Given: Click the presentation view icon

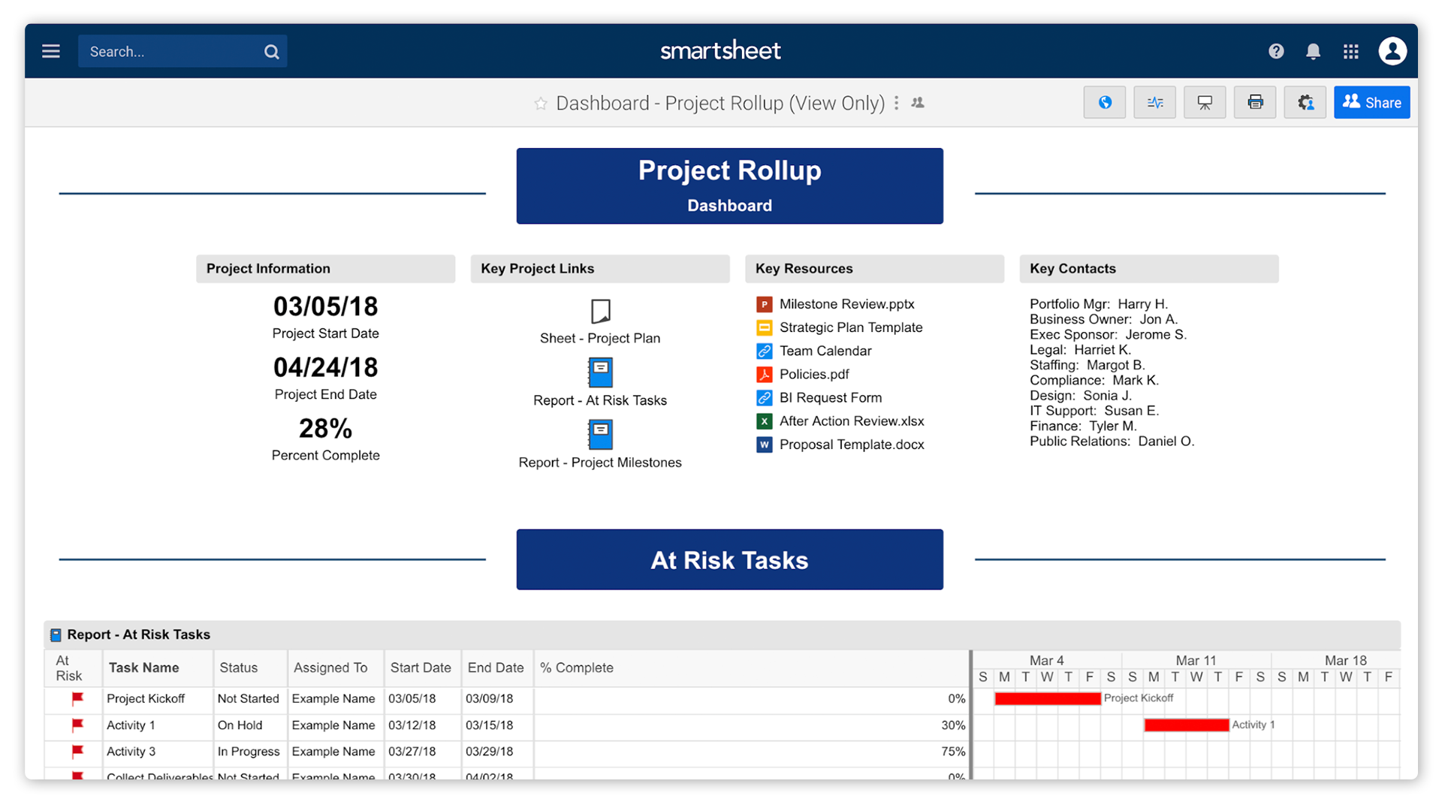Looking at the screenshot, I should 1205,103.
